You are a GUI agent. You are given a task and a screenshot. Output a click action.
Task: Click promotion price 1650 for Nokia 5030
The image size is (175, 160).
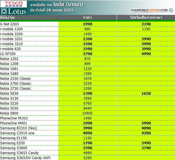[x=146, y=94]
